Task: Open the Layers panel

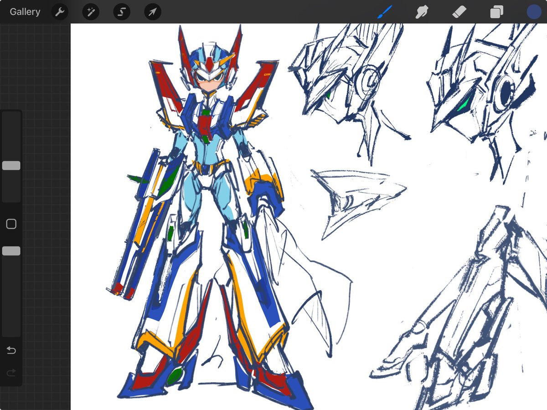Action: coord(497,12)
